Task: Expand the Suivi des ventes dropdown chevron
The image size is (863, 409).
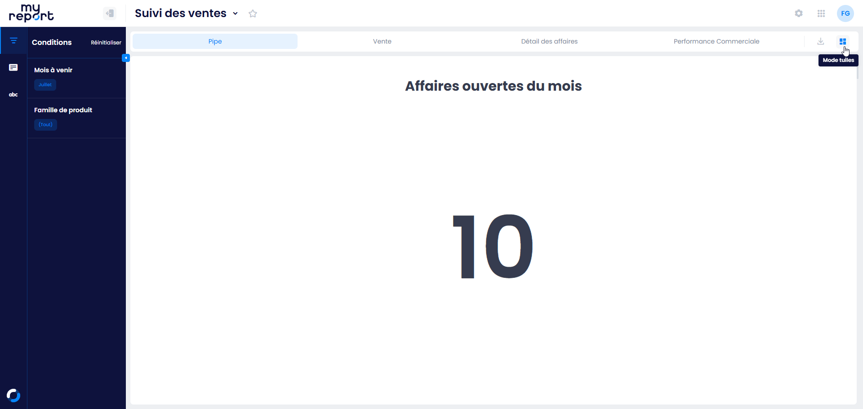Action: click(x=235, y=13)
